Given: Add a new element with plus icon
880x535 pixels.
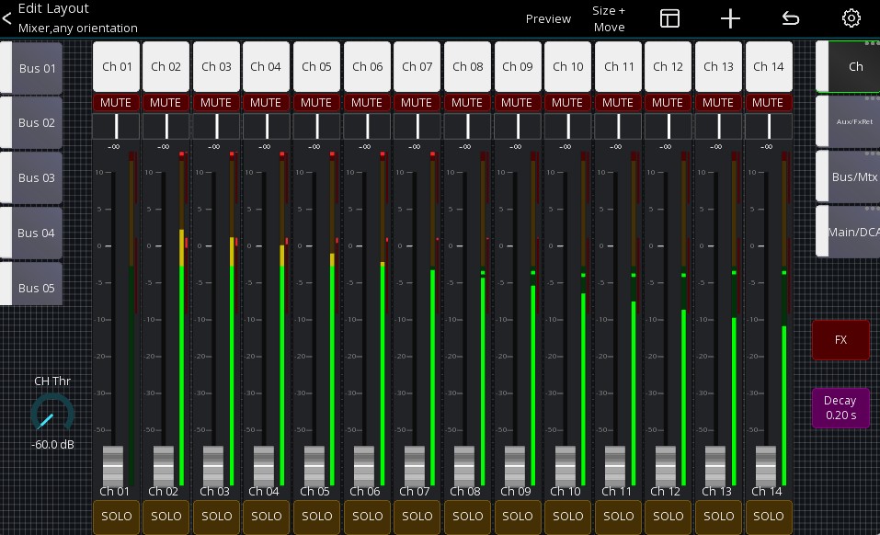Looking at the screenshot, I should (x=730, y=18).
